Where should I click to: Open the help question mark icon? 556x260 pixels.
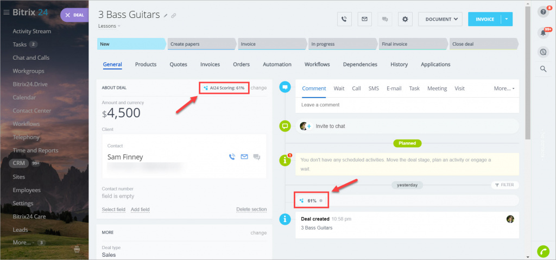tap(543, 12)
